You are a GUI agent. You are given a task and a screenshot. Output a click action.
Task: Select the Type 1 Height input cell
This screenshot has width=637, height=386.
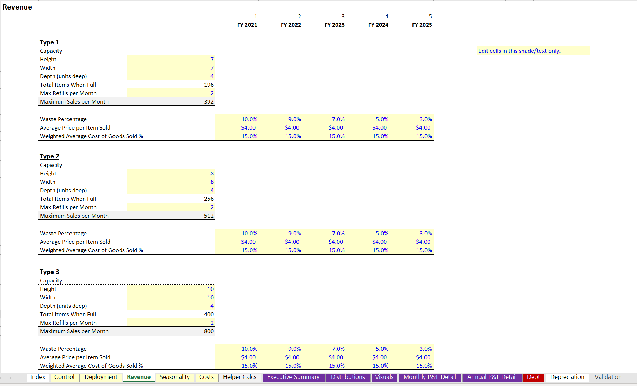pos(170,59)
